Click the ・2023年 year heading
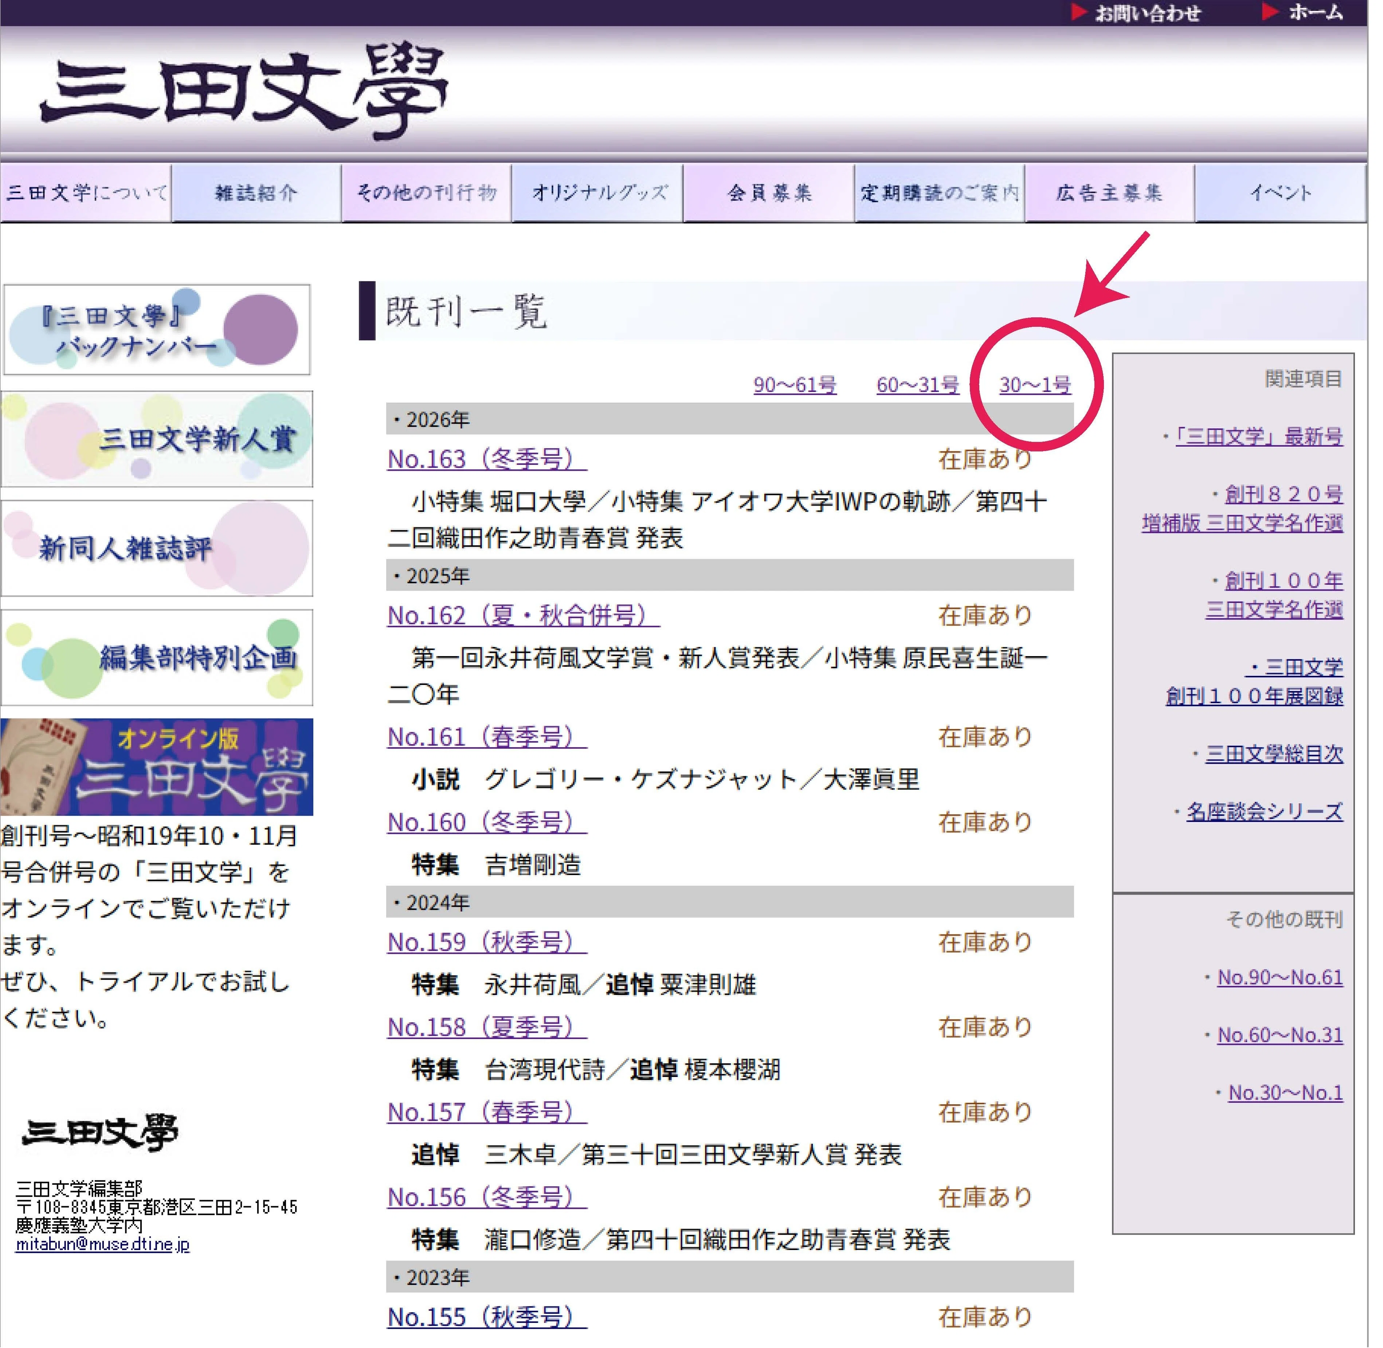The height and width of the screenshot is (1348, 1383). pyautogui.click(x=730, y=1277)
